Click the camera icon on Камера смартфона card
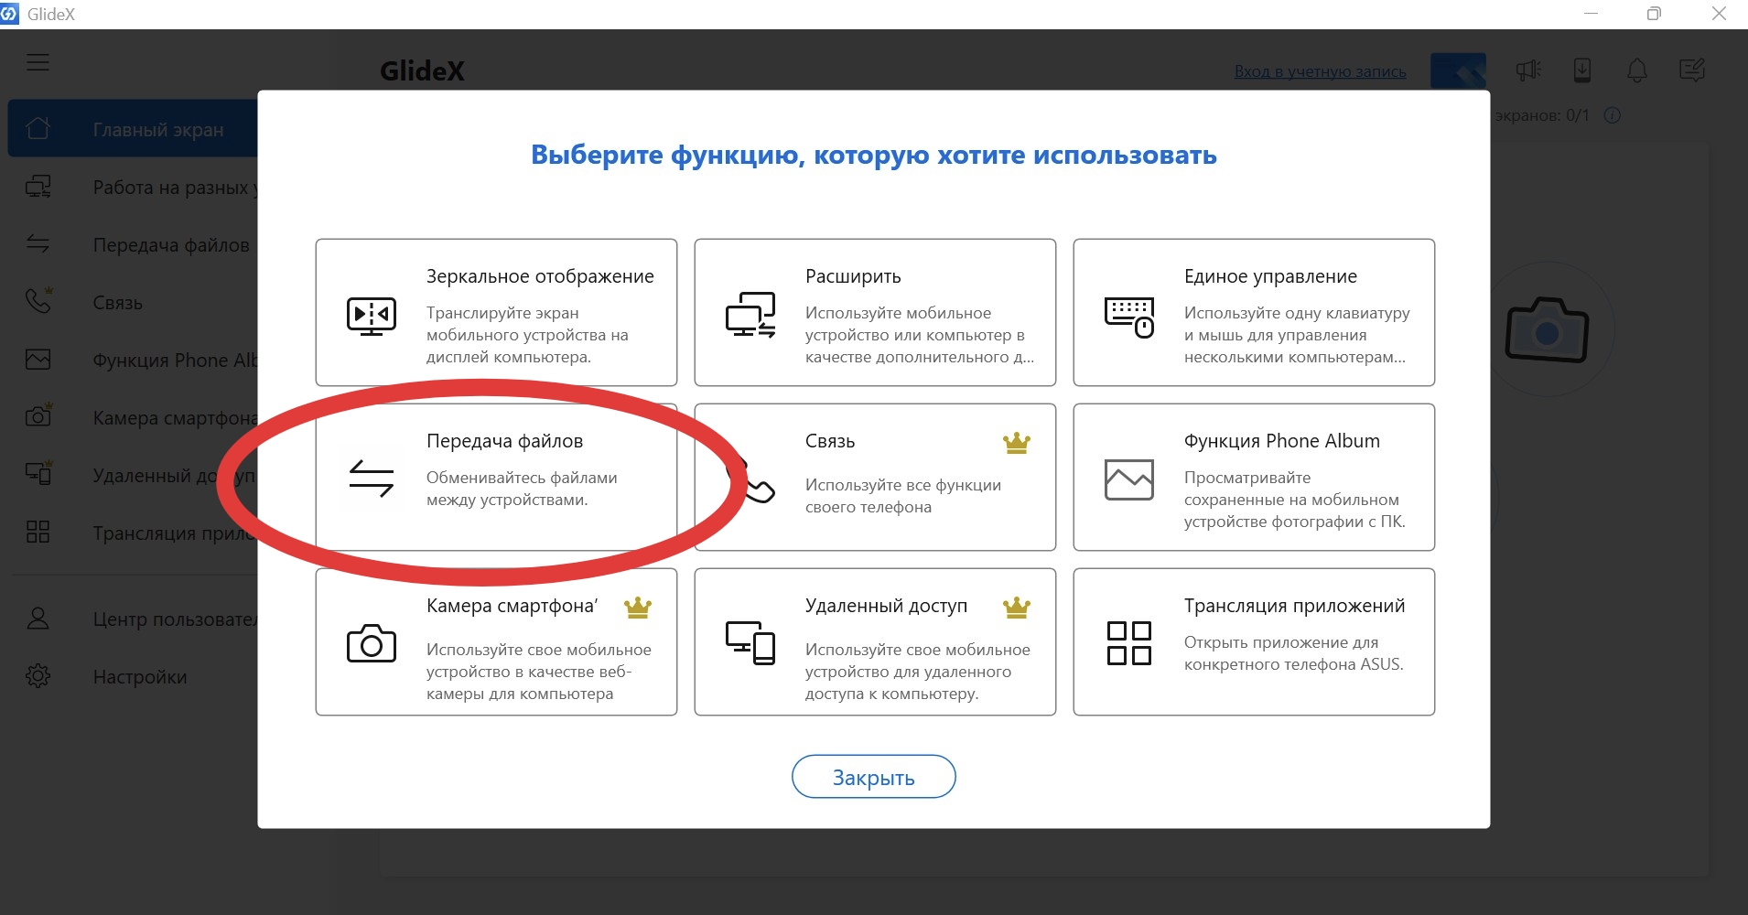 click(372, 643)
